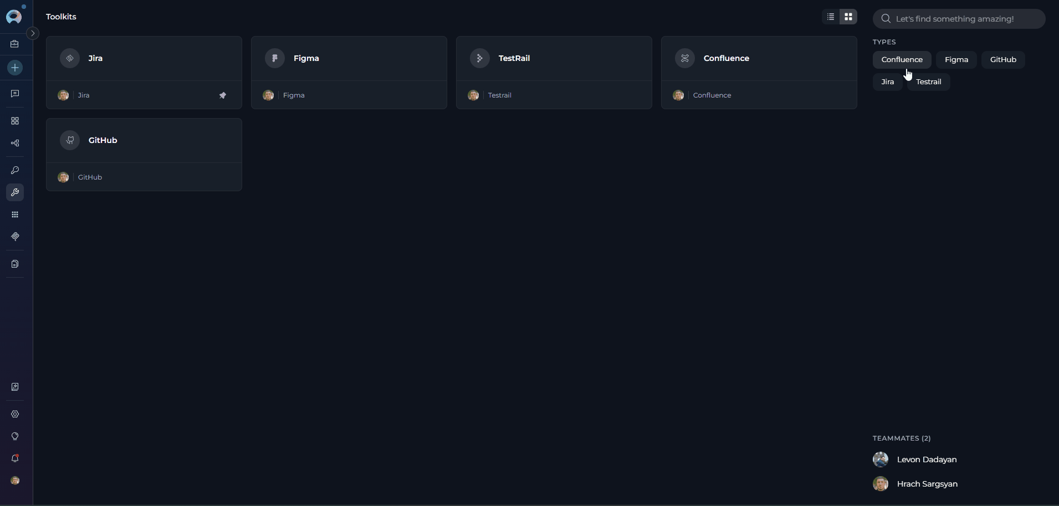Open the lightbulb ideas icon in sidebar
This screenshot has width=1059, height=506.
coord(14,436)
